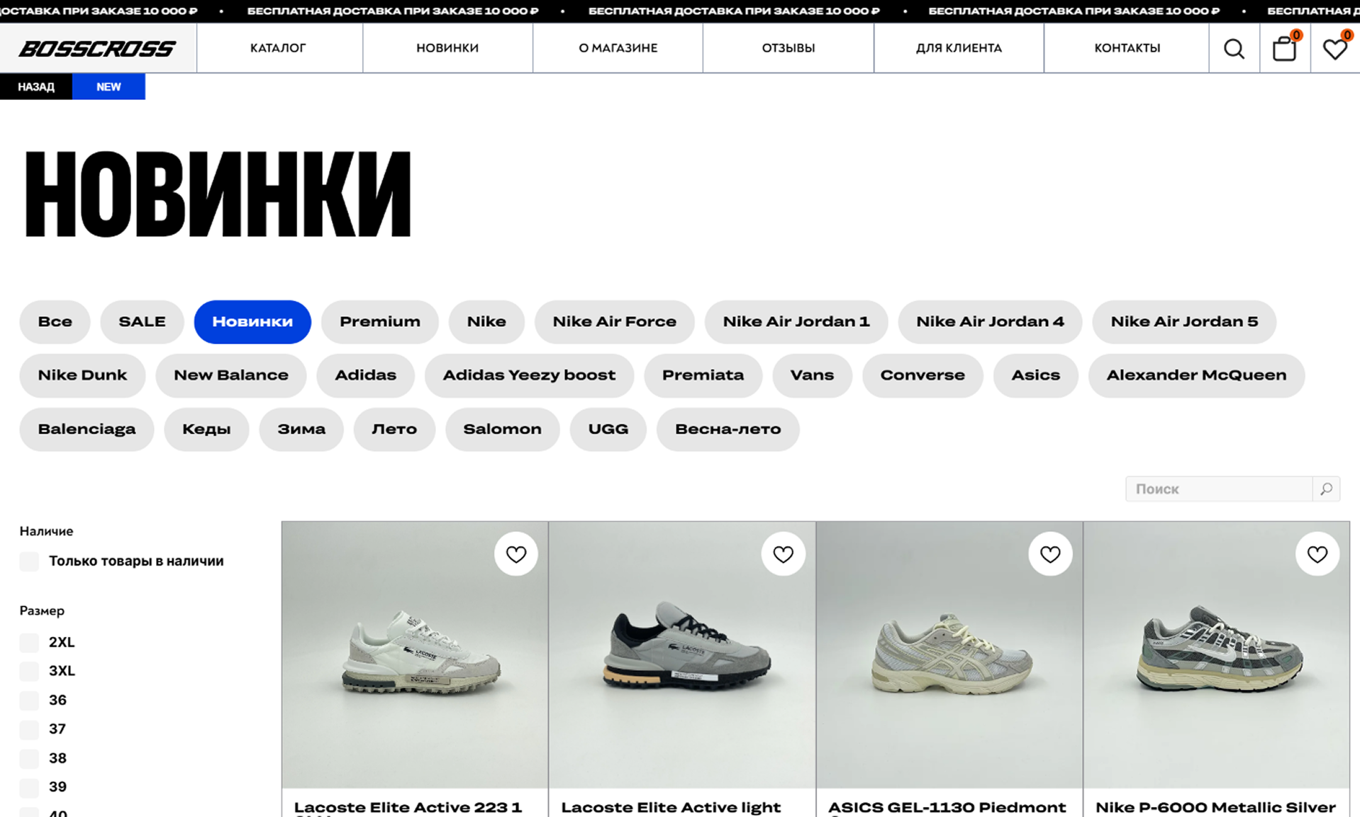Click into the Поиск product search field
The image size is (1360, 817).
tap(1219, 489)
